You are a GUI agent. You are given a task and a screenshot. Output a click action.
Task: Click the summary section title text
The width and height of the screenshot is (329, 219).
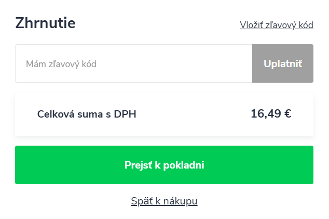click(x=46, y=23)
